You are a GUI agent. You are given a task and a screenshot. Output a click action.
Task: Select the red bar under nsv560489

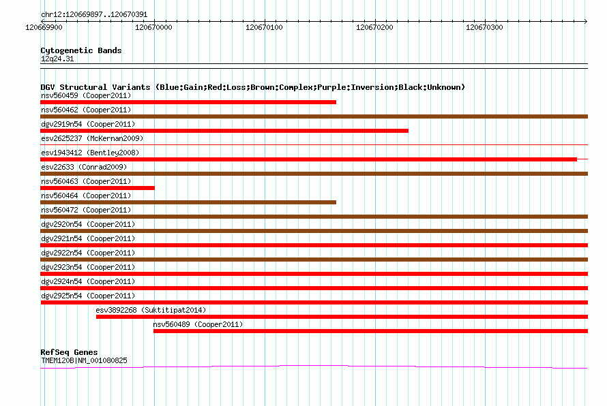point(370,331)
